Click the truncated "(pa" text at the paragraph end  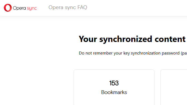pos(184,53)
